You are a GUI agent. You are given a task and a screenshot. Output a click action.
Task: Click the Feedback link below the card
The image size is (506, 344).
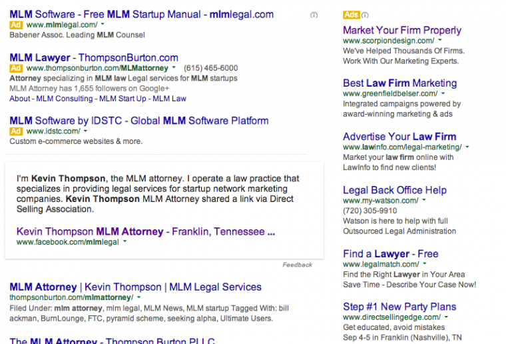297,265
